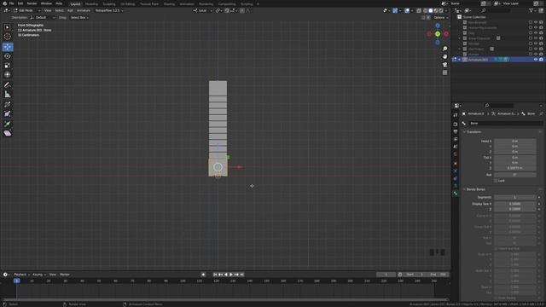546x307 pixels.
Task: Open the Drag Select Box dropdown
Action: point(79,17)
